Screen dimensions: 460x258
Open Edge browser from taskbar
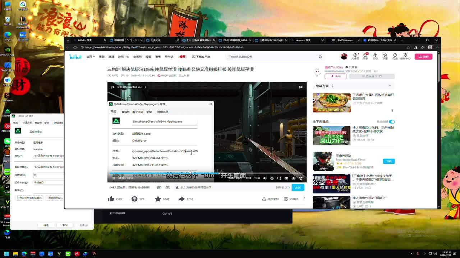(x=24, y=254)
